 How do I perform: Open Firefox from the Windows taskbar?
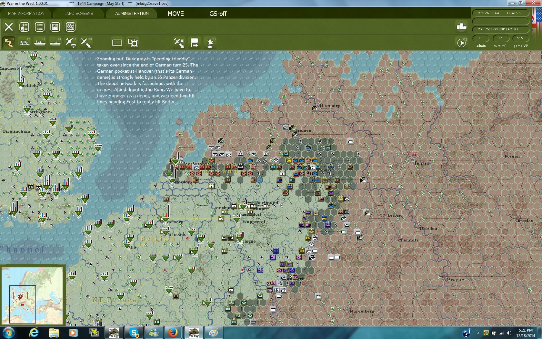coord(173,332)
